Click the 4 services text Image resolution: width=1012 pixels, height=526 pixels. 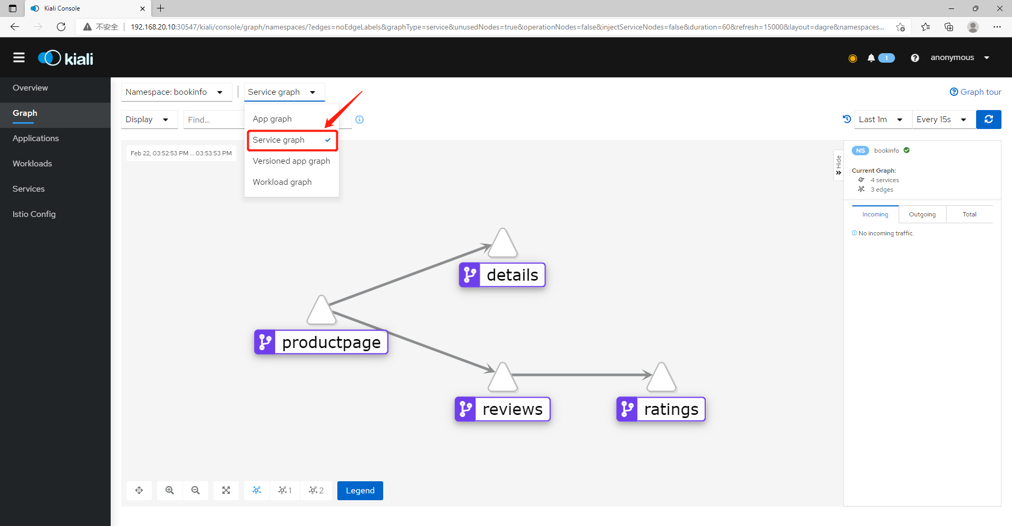coord(884,180)
